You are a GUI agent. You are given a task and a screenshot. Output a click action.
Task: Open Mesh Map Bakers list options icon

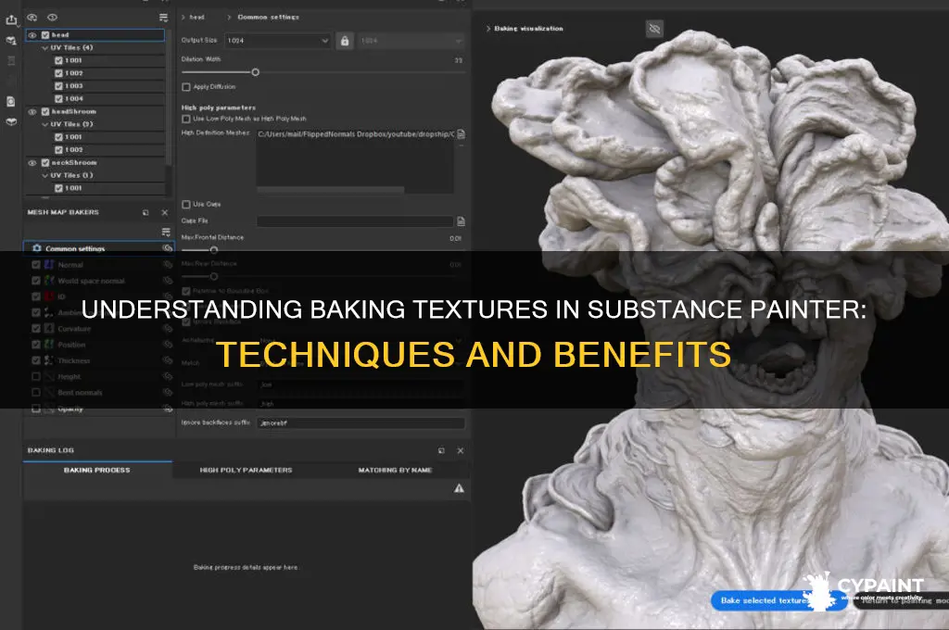coord(166,232)
